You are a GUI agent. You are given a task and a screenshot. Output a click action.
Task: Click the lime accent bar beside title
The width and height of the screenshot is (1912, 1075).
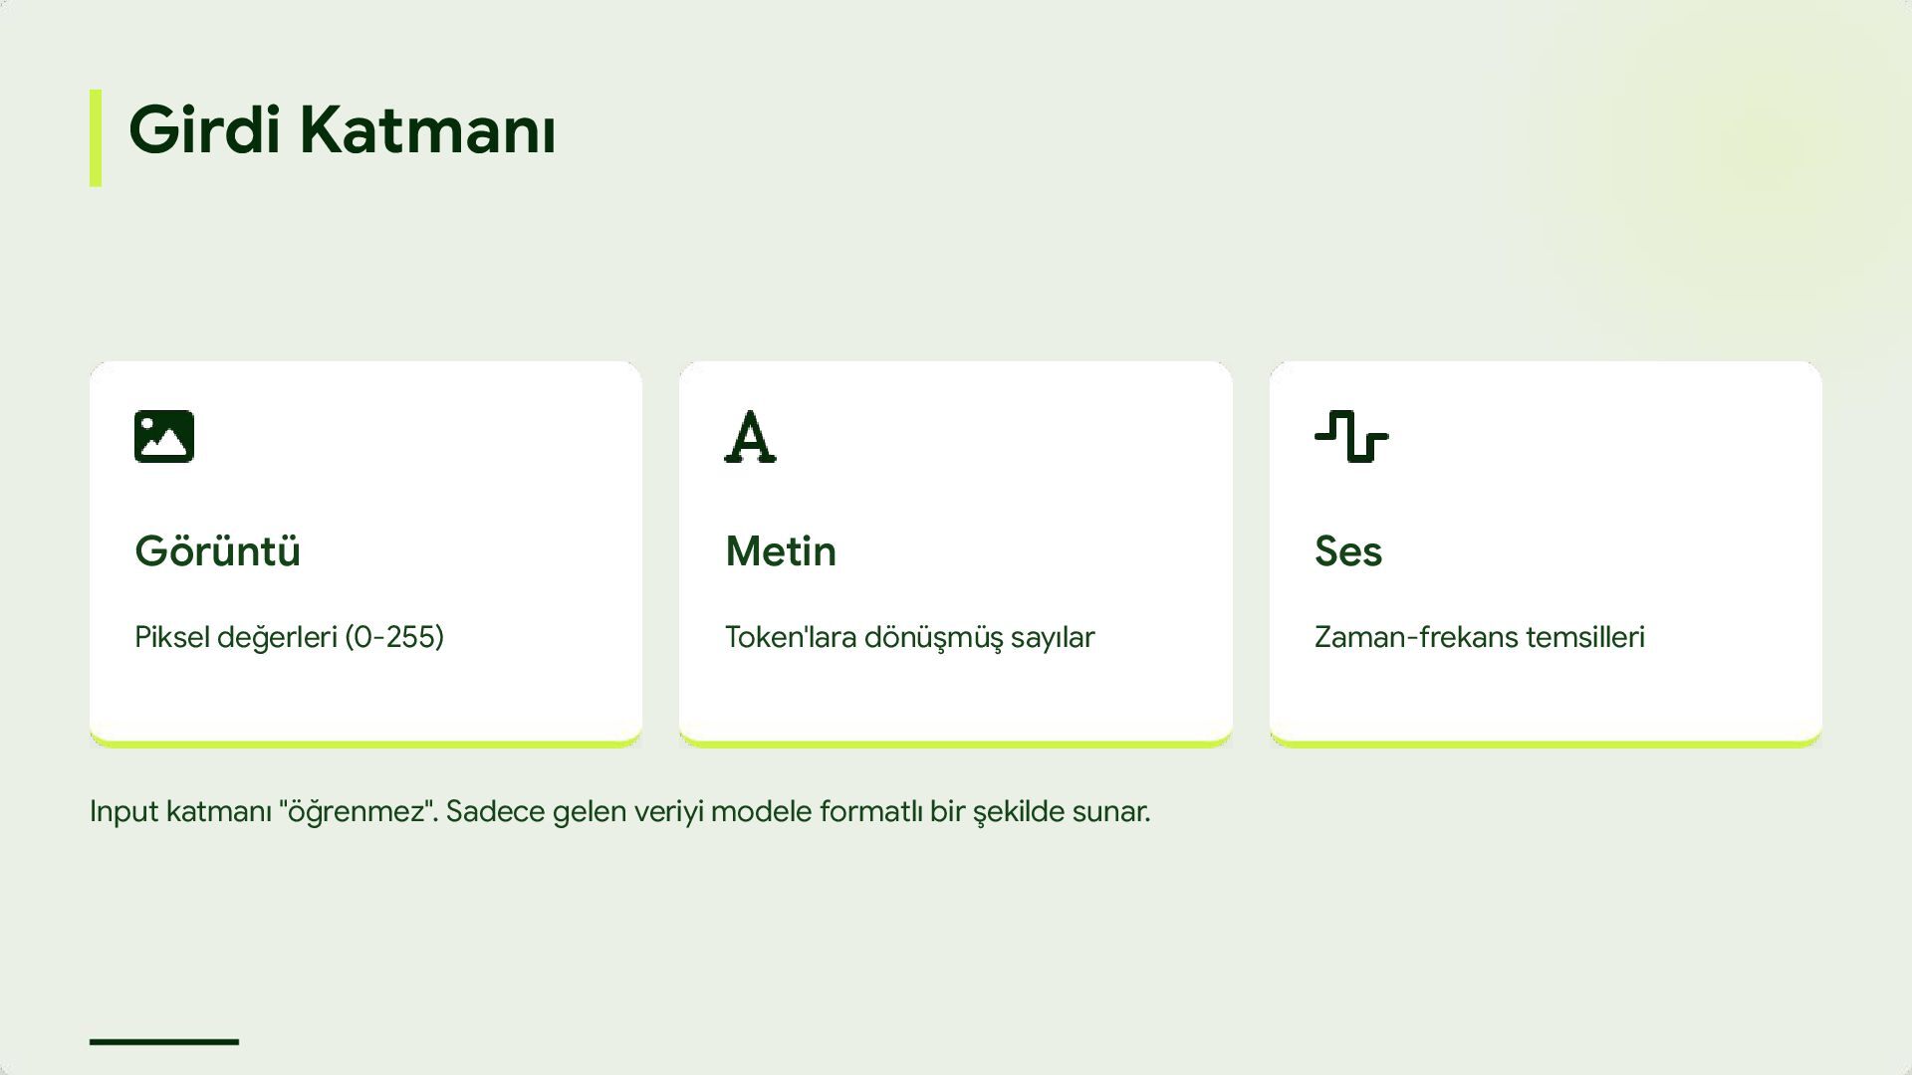(96, 137)
